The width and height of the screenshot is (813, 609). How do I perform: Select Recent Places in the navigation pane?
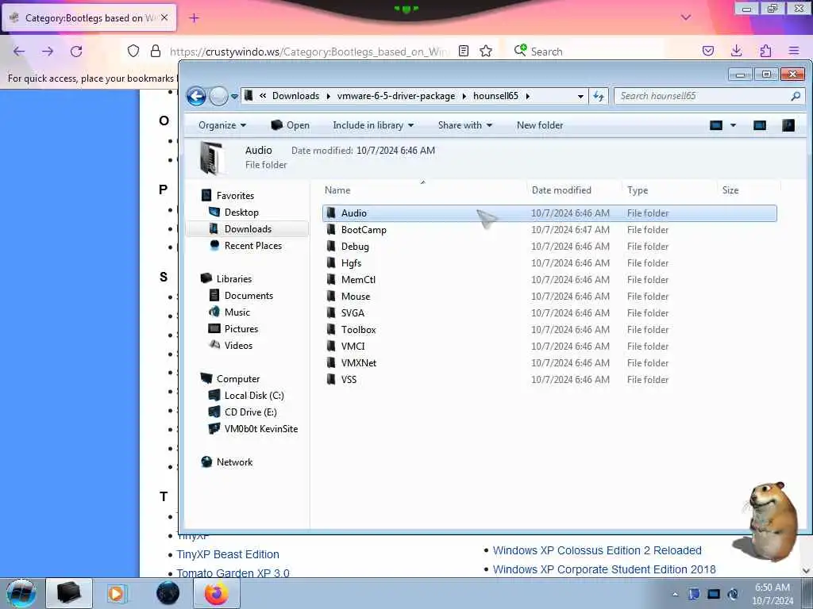(x=252, y=246)
